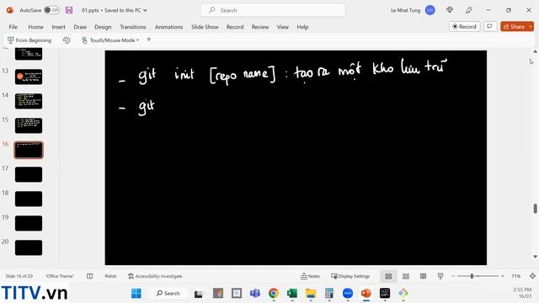Open the File menu
The image size is (539, 303).
(x=13, y=27)
